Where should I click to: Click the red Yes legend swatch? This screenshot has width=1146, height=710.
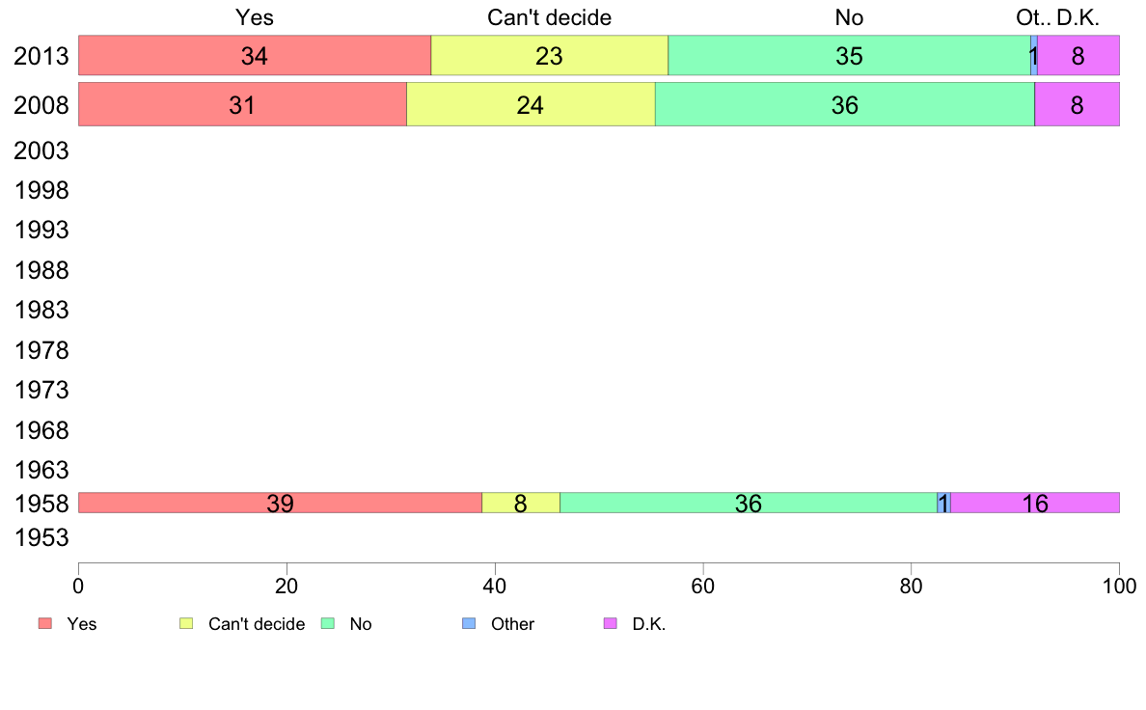click(45, 624)
